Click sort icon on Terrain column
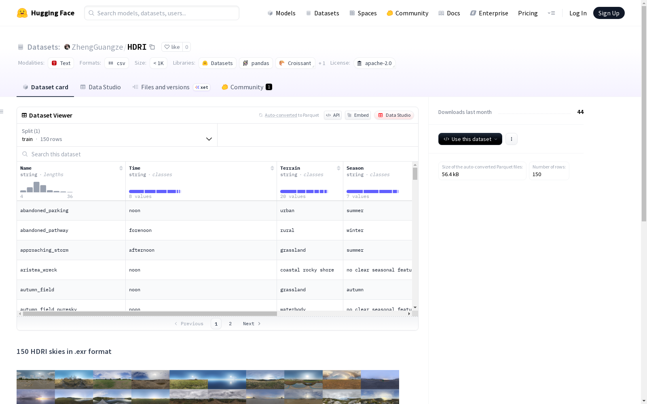This screenshot has width=647, height=404. pyautogui.click(x=338, y=168)
